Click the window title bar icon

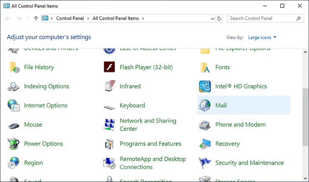6,6
